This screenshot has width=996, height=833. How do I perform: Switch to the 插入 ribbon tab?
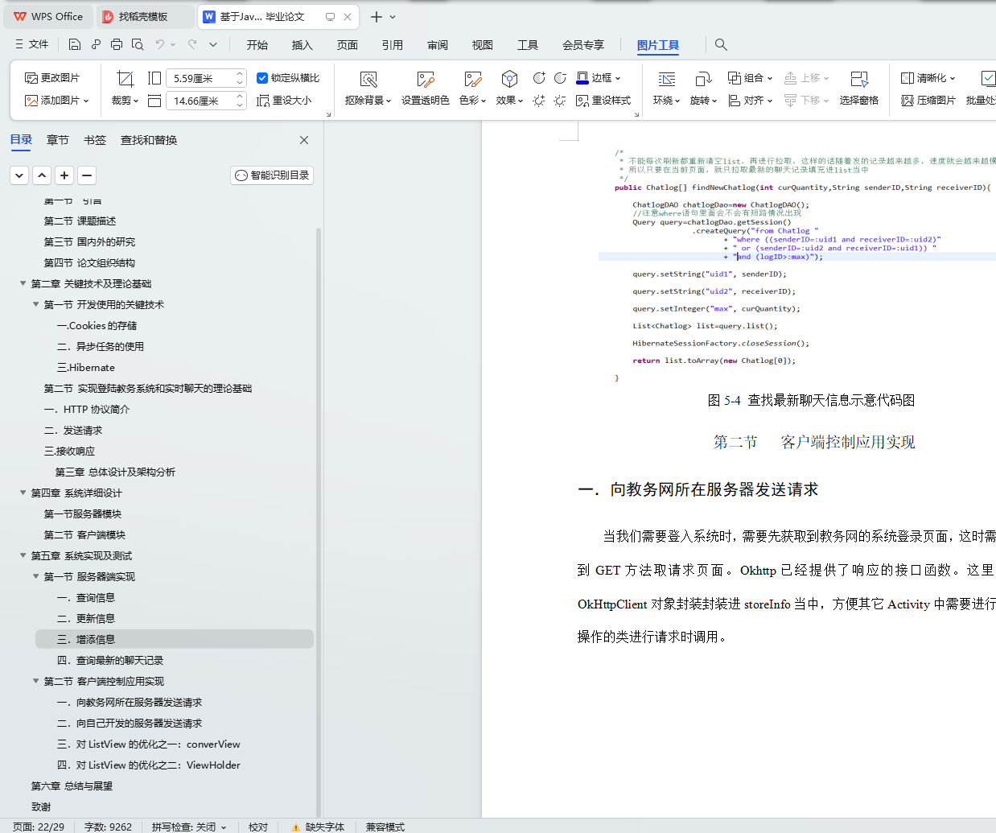[303, 45]
